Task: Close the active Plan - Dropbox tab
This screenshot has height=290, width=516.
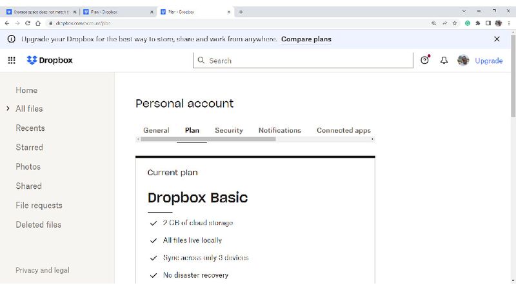Action: (229, 12)
